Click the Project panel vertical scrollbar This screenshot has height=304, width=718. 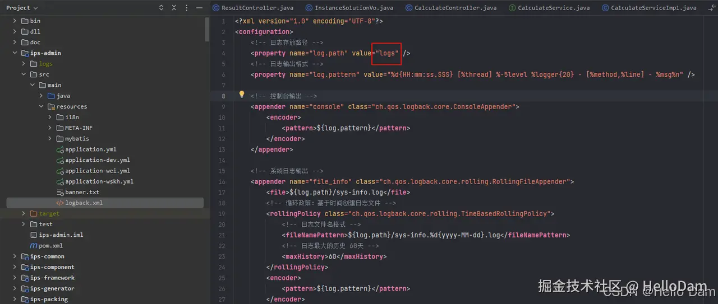point(207,28)
